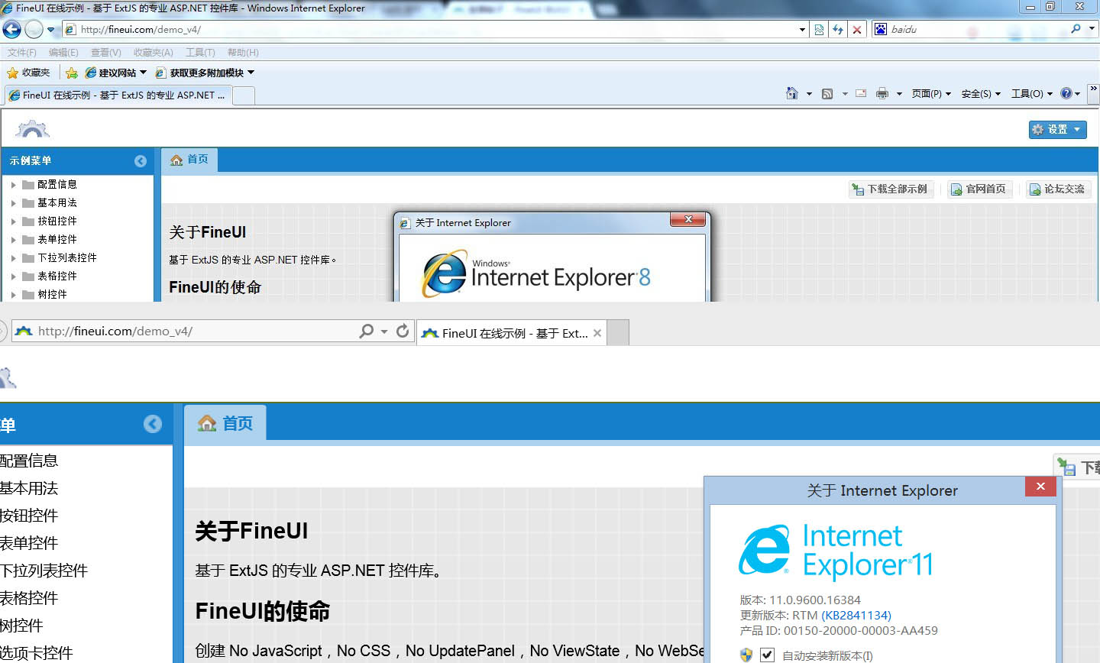Open the 收藏夹(A) menu

153,52
